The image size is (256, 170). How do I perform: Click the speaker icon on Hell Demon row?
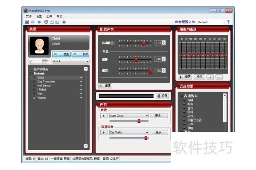pyautogui.click(x=81, y=85)
